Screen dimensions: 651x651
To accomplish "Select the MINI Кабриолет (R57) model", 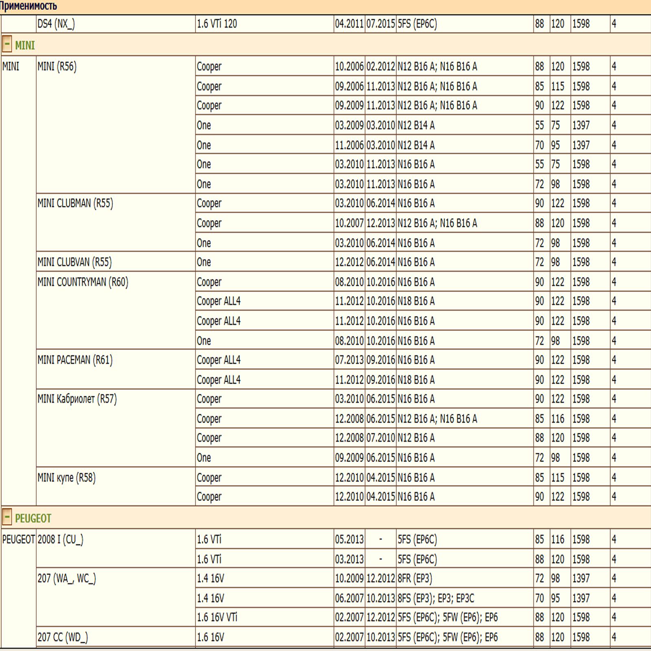I will [x=77, y=399].
